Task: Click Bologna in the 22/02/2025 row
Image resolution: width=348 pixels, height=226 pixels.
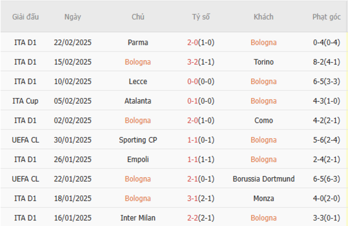Action: pyautogui.click(x=263, y=42)
